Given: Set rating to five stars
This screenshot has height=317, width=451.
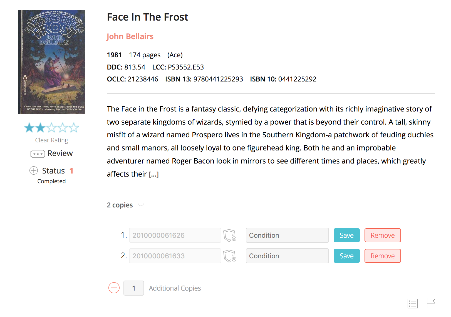Looking at the screenshot, I should pos(74,128).
